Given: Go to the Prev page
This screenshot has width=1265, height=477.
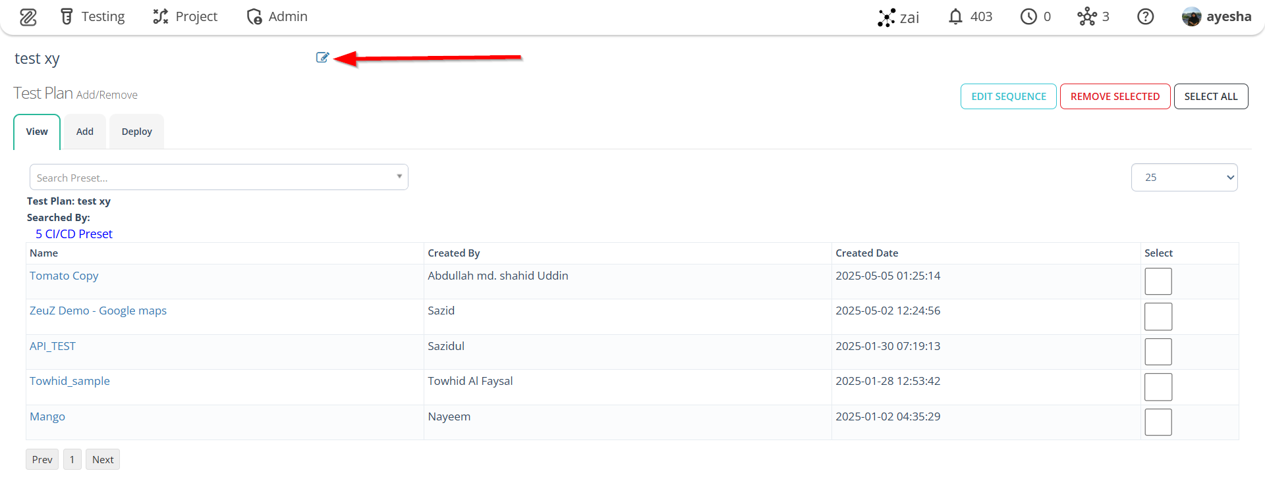Looking at the screenshot, I should 42,459.
